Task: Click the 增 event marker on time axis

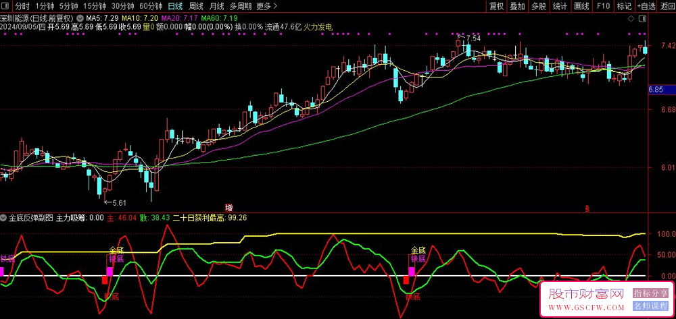Action: [x=228, y=208]
